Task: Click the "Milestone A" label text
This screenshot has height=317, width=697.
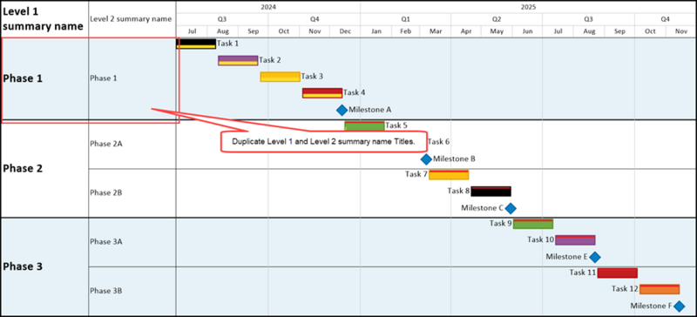Action: tap(369, 110)
